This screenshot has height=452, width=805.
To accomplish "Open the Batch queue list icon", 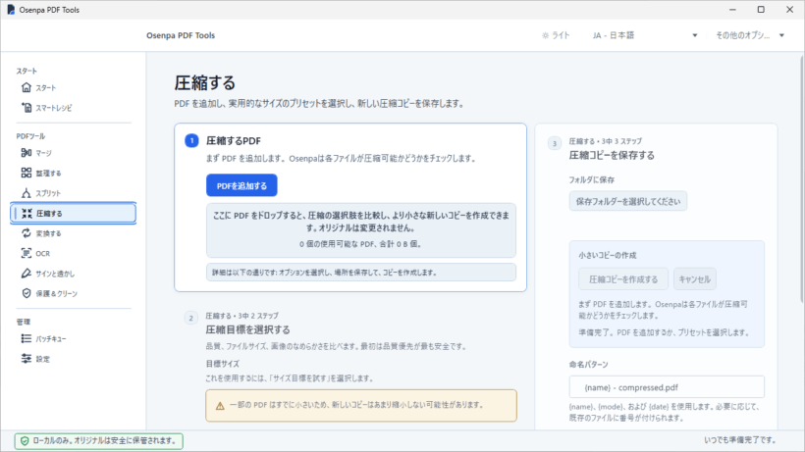I will 27,338.
